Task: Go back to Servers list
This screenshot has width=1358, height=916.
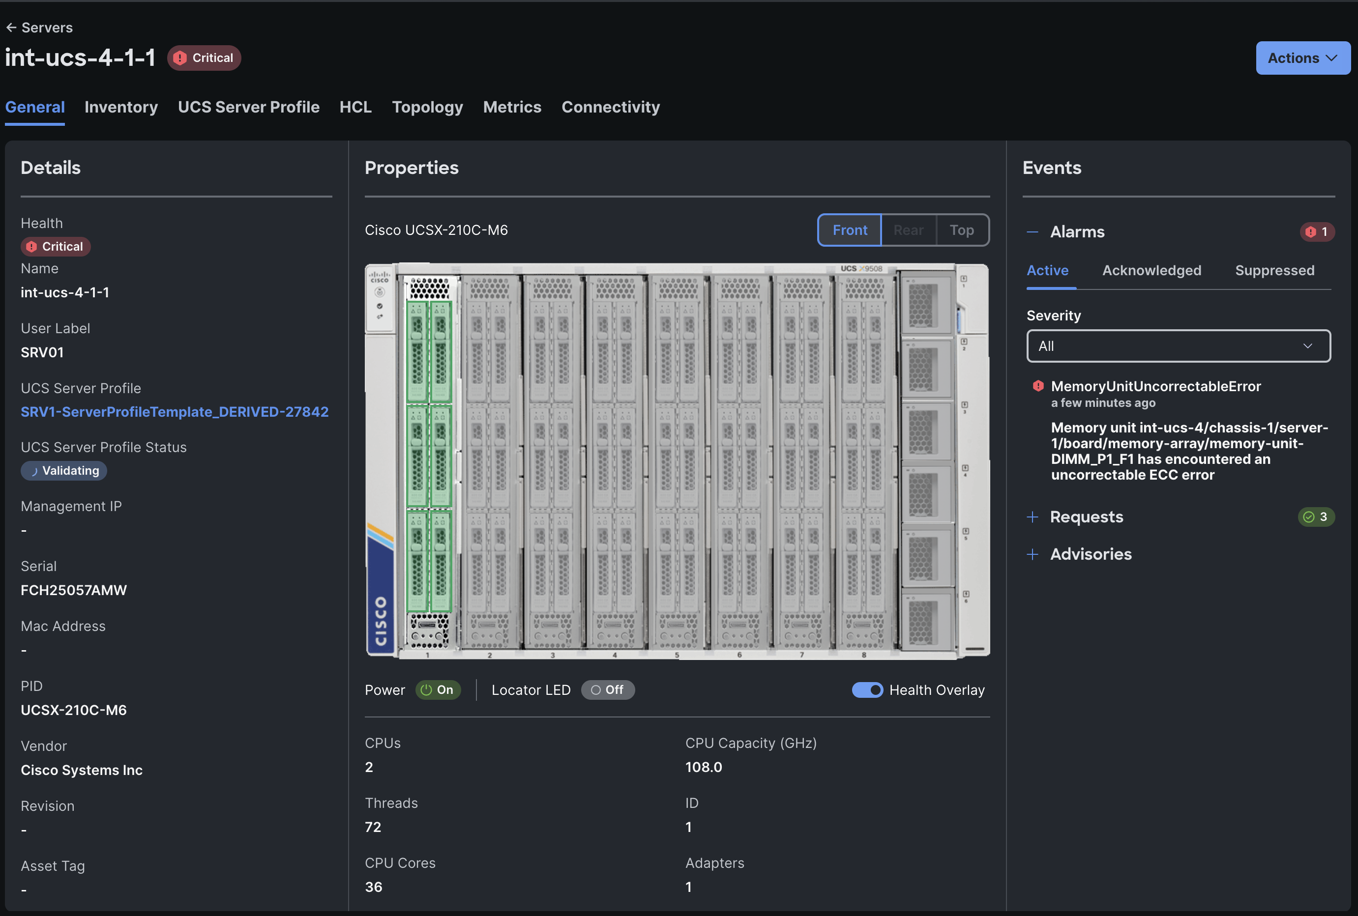Action: 47,28
